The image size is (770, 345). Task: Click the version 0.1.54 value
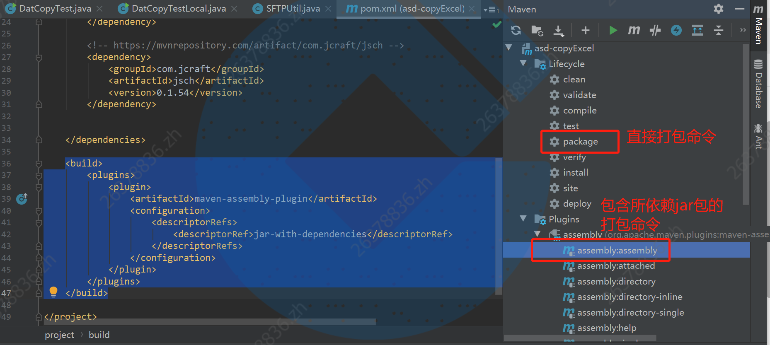173,92
